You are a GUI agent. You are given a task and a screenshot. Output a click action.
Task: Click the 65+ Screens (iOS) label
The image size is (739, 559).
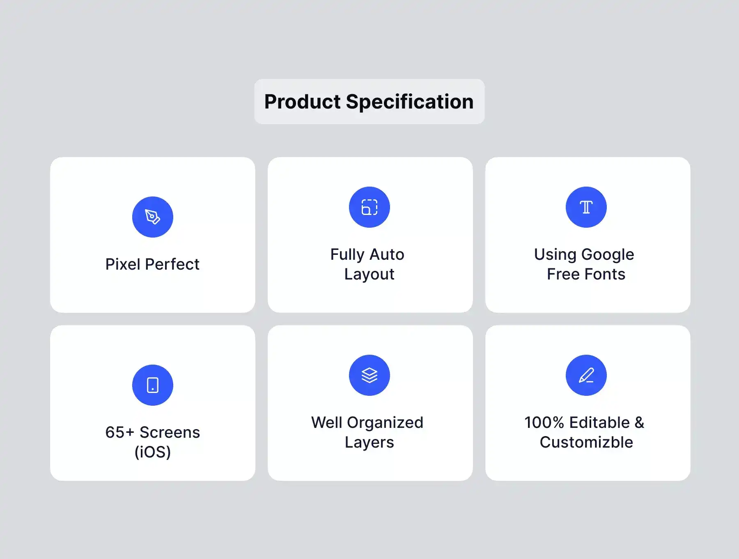152,442
